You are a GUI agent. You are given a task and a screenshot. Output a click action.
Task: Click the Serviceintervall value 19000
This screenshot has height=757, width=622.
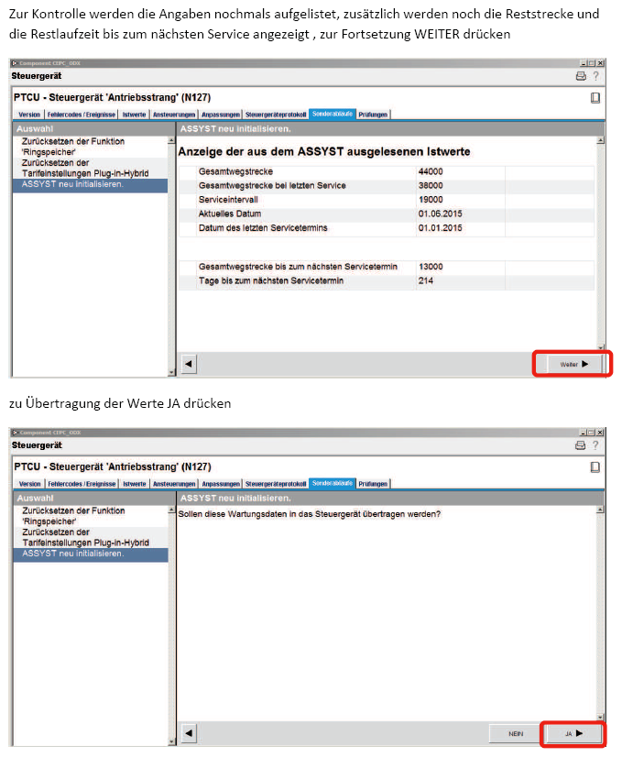point(431,200)
